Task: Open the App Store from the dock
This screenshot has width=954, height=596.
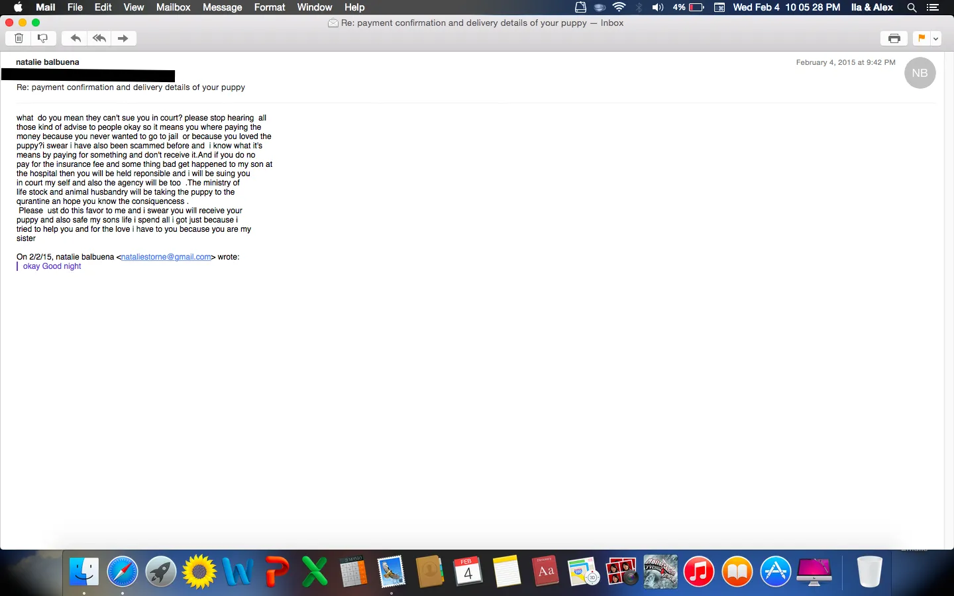Action: [x=776, y=571]
